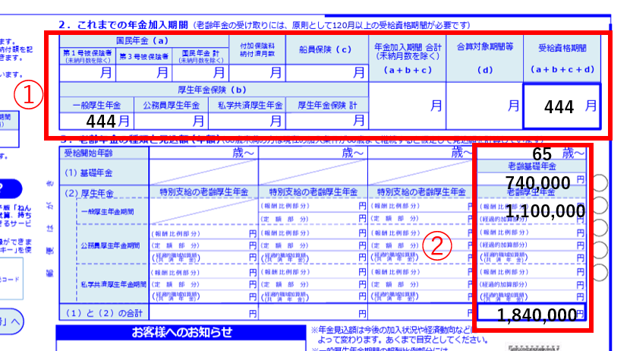Viewport: 630px width, 351px height.
Task: Select the 付加保険料納付済月数 month cell
Action: pos(257,73)
